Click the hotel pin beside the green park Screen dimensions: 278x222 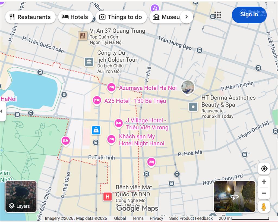point(66,141)
